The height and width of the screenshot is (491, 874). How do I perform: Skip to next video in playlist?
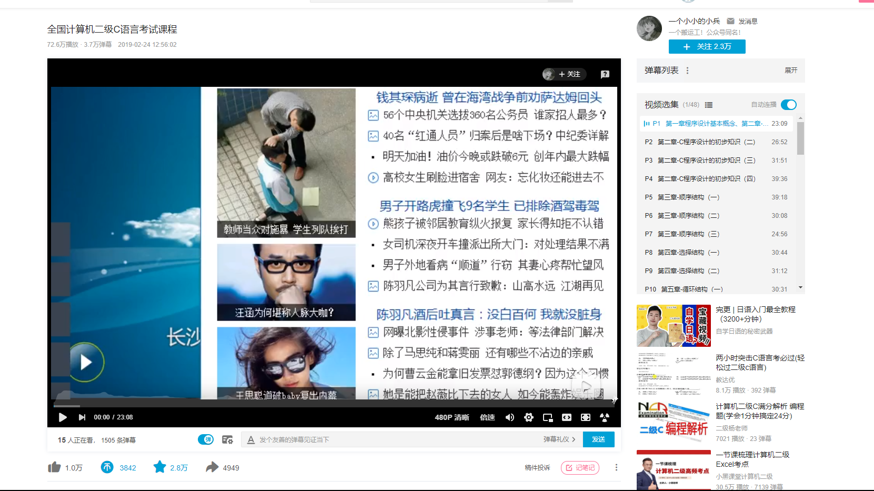[82, 417]
